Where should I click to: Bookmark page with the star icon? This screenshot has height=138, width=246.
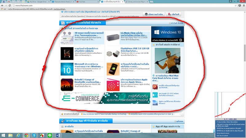coord(236,6)
